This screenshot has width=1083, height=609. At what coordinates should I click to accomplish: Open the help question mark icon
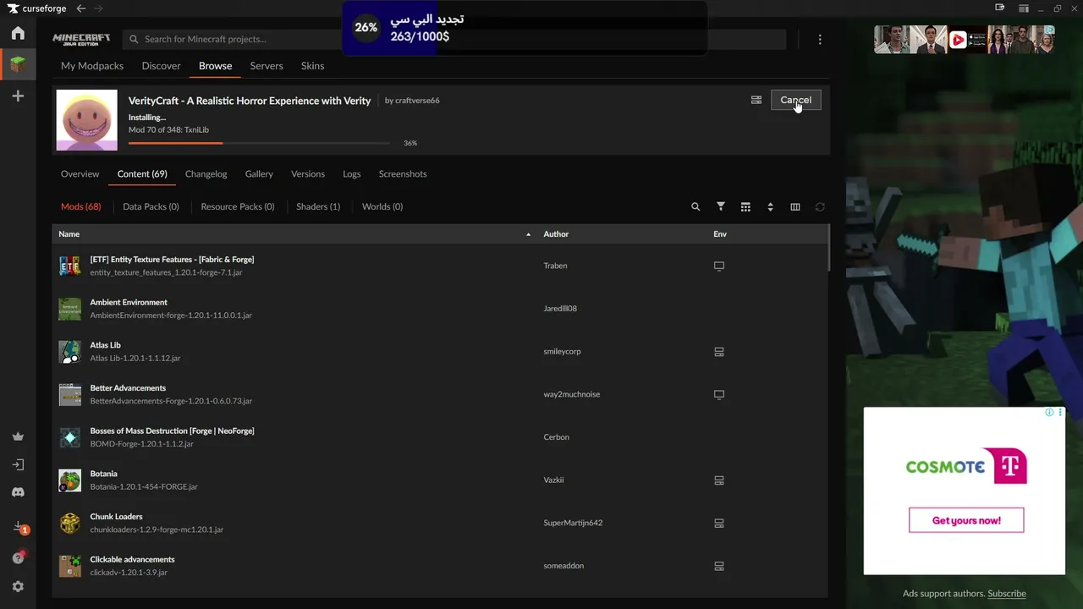(x=18, y=557)
